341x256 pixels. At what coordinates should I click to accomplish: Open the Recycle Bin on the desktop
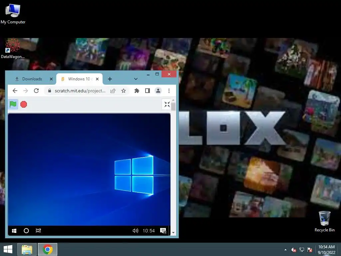(324, 221)
